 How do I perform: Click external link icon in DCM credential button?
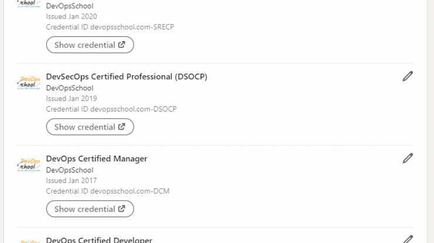(122, 208)
